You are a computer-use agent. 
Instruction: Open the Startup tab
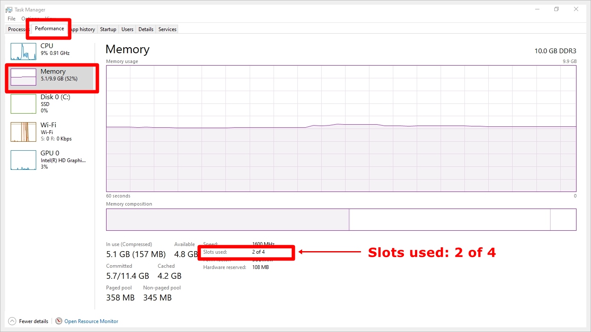(108, 29)
